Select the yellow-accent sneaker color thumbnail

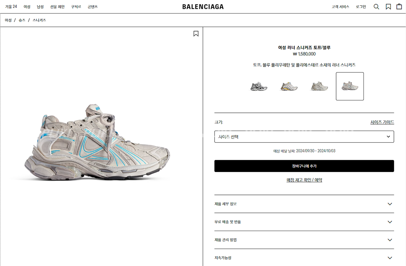tap(289, 86)
